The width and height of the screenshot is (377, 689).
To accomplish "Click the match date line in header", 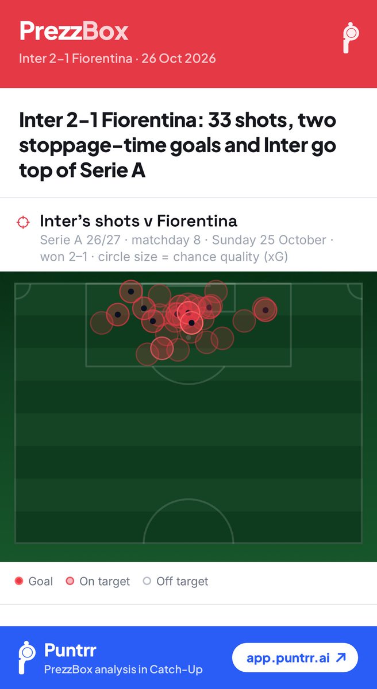I will coord(117,59).
